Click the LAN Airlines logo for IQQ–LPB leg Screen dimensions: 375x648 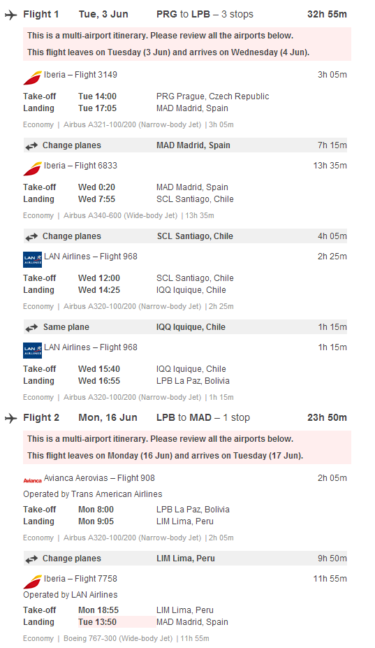point(33,350)
